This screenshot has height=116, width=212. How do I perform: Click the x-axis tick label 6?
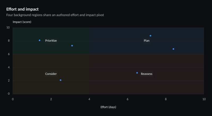click(127, 99)
